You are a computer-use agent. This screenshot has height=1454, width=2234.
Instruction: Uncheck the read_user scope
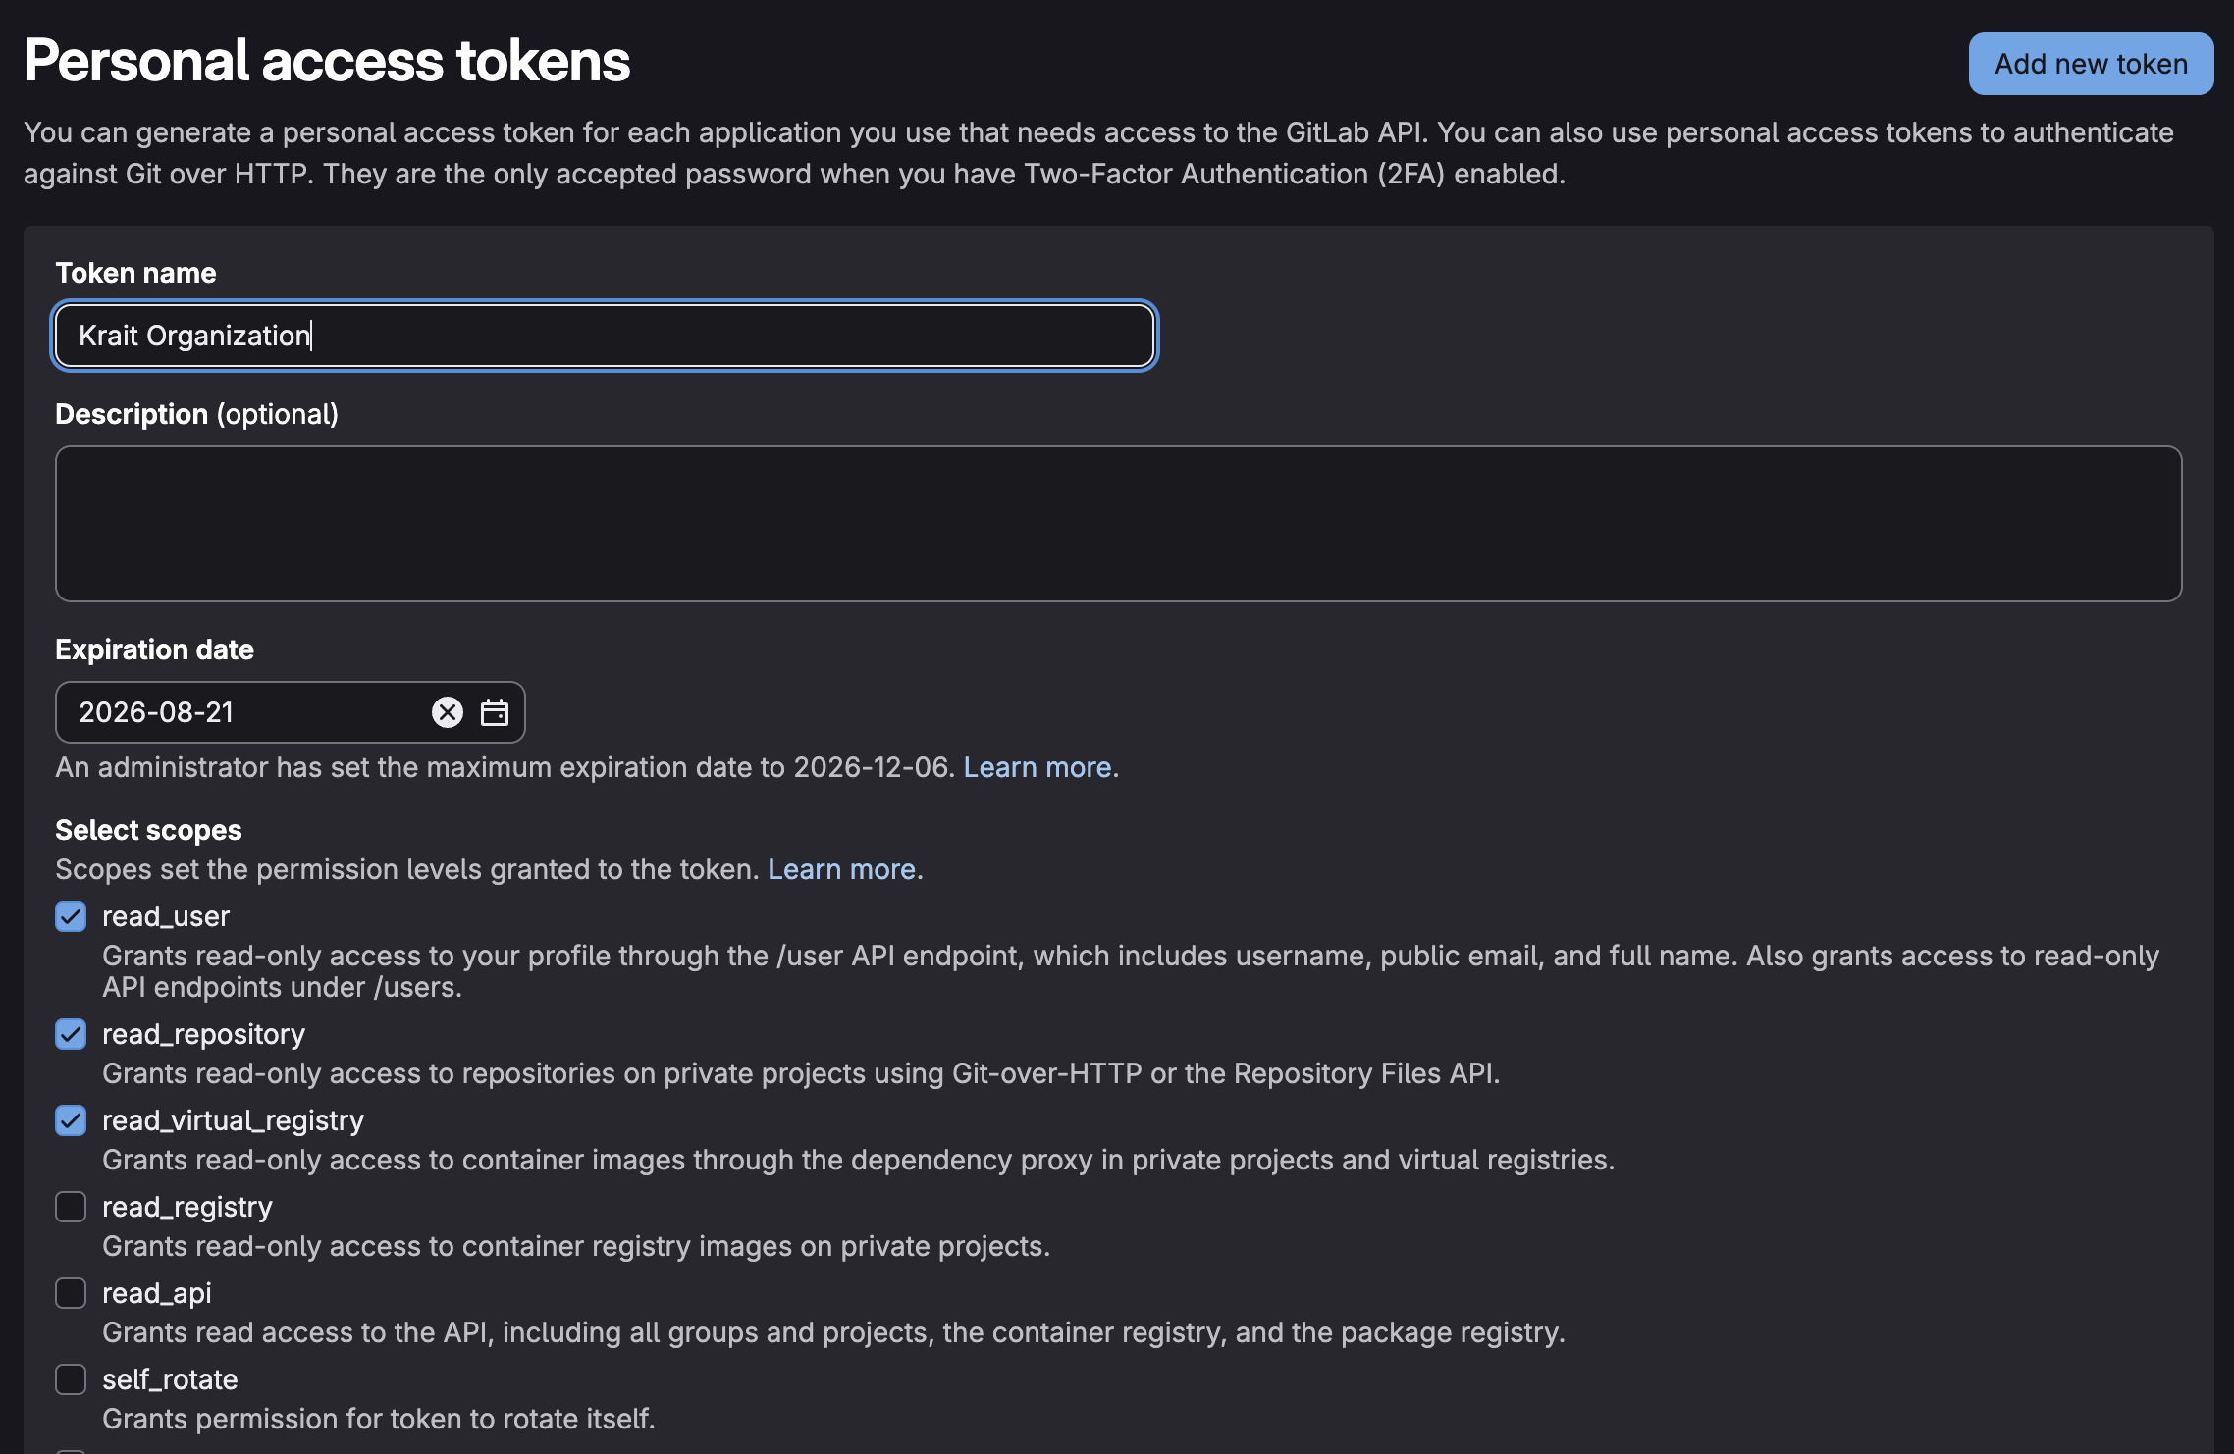point(70,916)
